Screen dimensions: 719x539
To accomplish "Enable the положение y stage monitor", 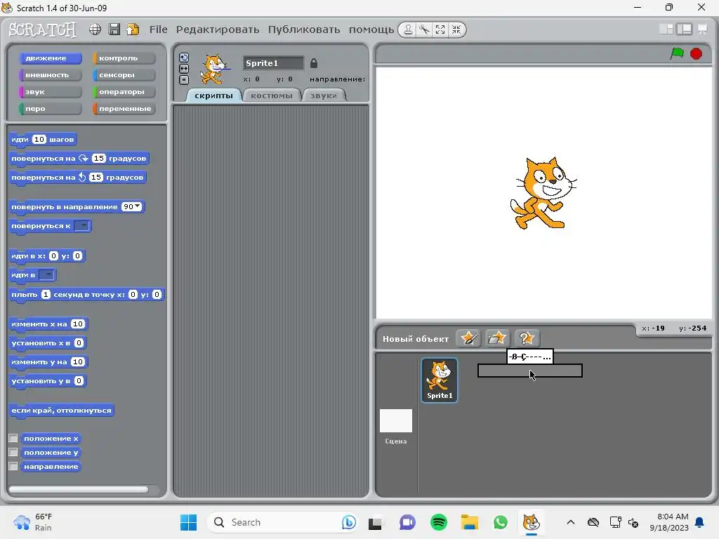I will click(13, 453).
